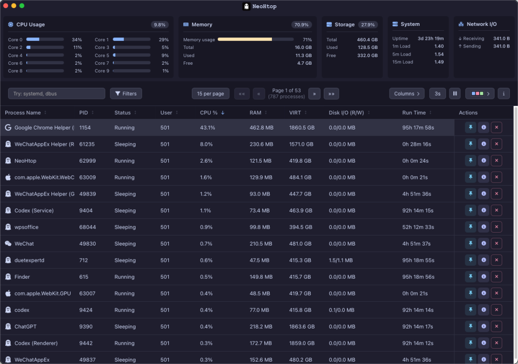Pin the Finder process row
This screenshot has width=518, height=364.
point(471,276)
